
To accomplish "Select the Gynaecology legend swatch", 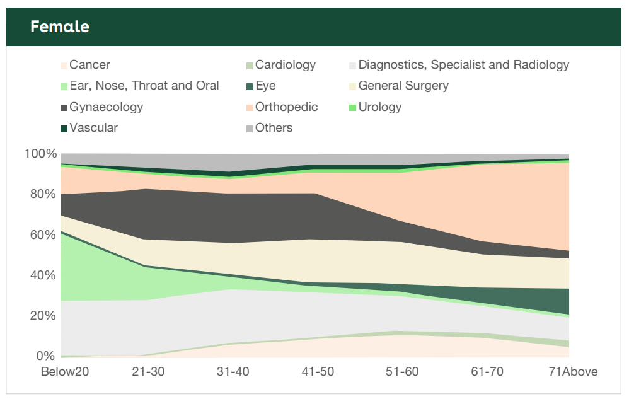I will click(x=64, y=107).
